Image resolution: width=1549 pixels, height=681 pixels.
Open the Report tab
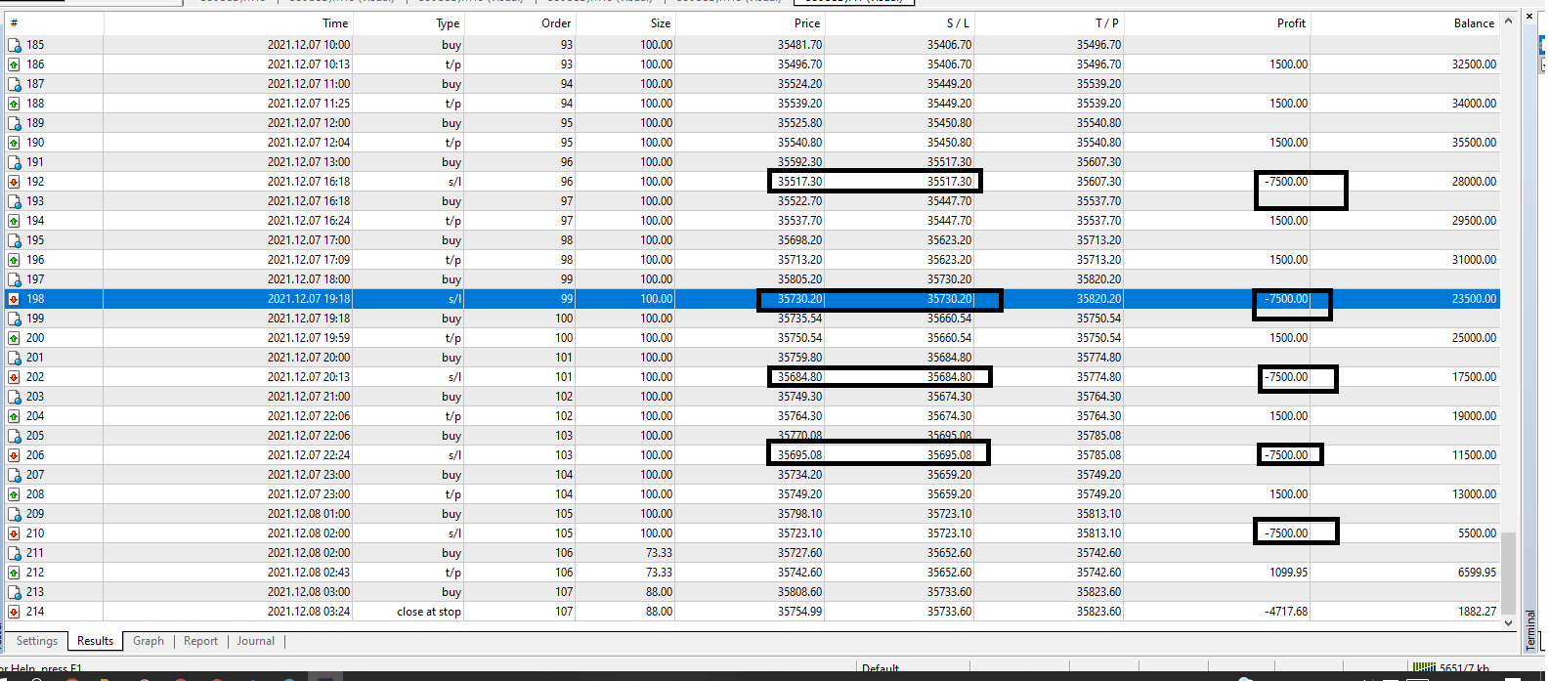coord(200,641)
